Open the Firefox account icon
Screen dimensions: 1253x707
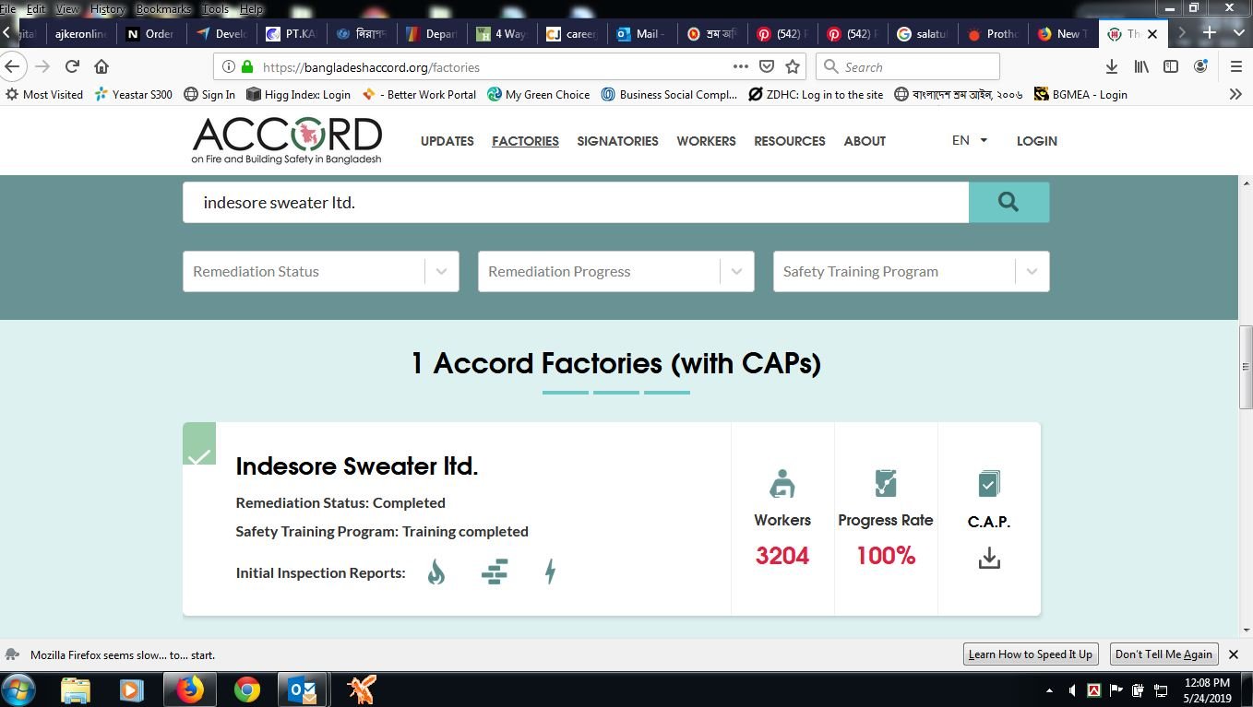coord(1200,66)
